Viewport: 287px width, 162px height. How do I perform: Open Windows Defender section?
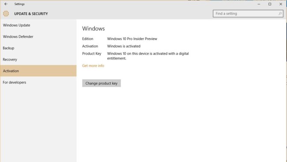[x=38, y=37]
